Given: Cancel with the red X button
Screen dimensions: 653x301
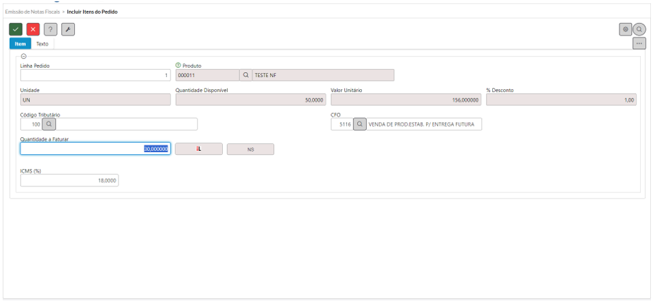Looking at the screenshot, I should click(x=33, y=29).
